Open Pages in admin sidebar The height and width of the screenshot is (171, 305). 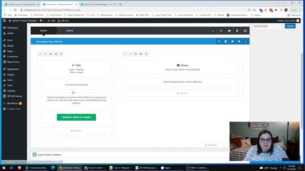10,51
